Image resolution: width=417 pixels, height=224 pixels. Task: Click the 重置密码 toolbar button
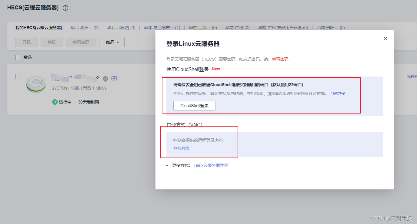81,42
